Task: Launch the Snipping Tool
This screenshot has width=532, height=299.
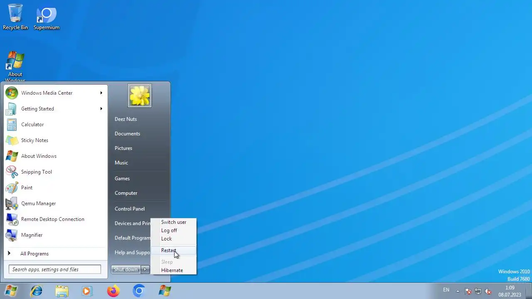Action: click(x=56, y=172)
